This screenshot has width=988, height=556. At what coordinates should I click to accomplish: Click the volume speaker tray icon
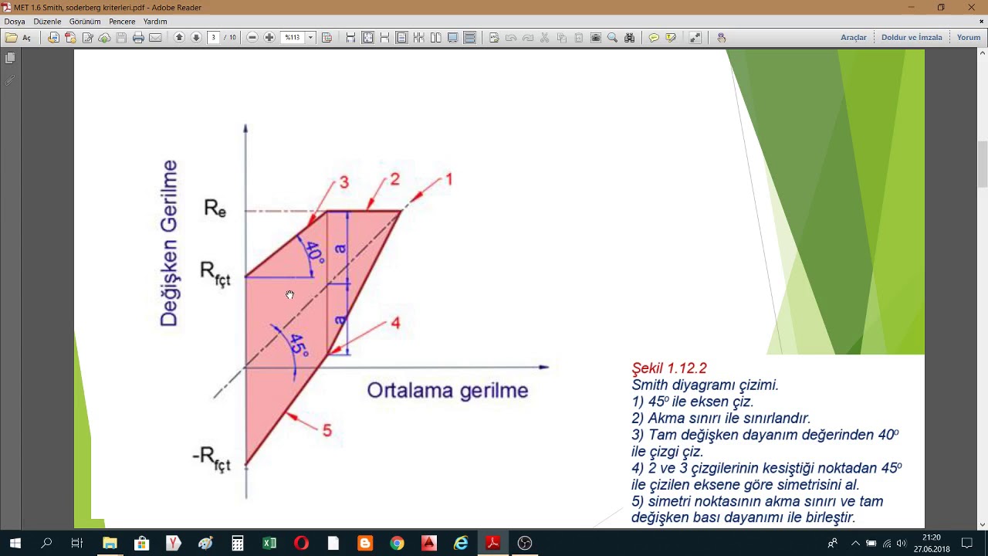tap(902, 544)
